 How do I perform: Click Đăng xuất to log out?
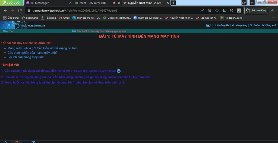click(x=269, y=25)
